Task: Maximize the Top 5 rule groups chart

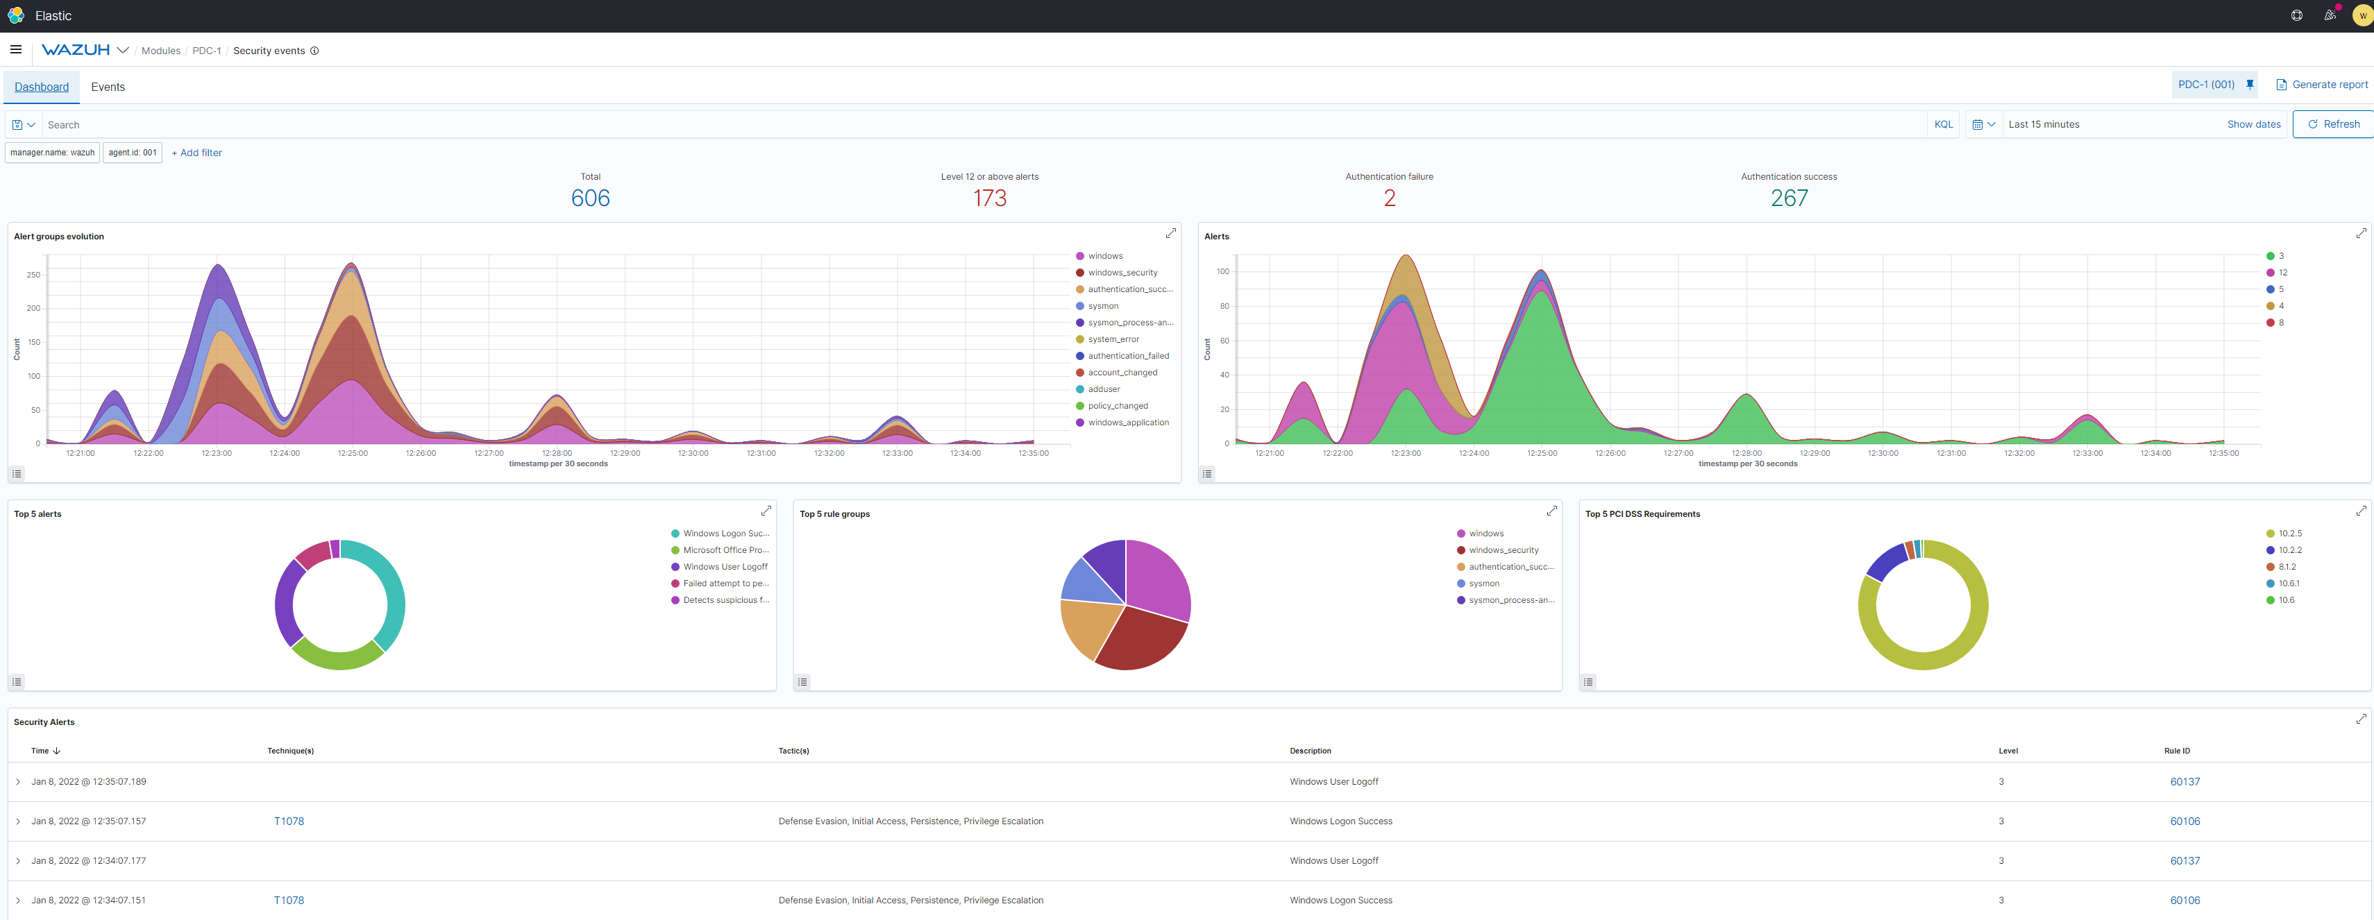Action: (1552, 511)
